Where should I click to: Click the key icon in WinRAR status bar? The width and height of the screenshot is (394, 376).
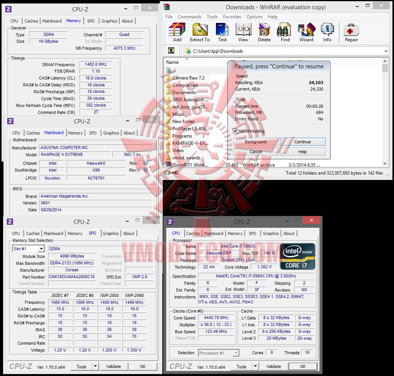click(175, 173)
